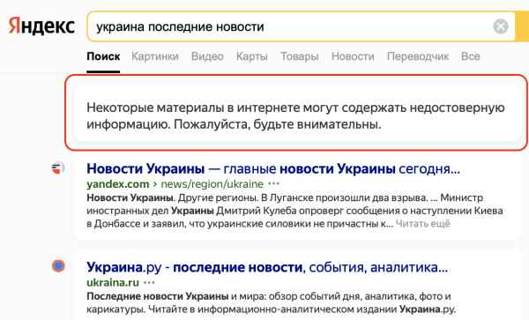The image size is (529, 320).
Task: Go to the Новости tab
Action: 353,56
